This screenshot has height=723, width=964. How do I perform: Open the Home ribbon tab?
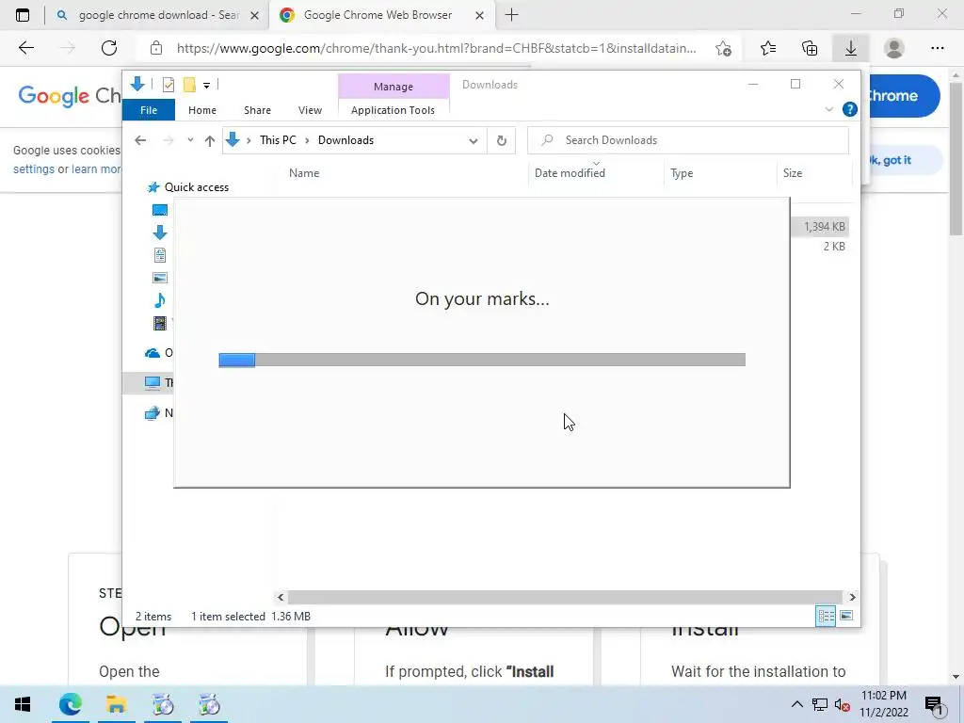(x=202, y=110)
